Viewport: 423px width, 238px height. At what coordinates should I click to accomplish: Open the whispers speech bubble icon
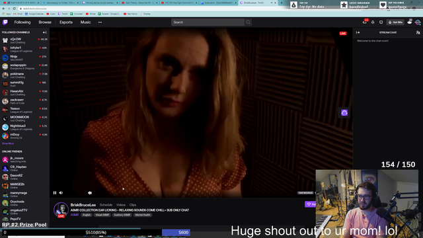[x=381, y=22]
